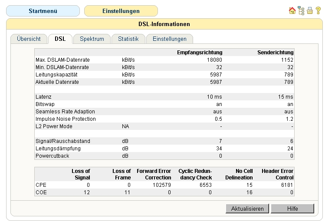Open the sitemap tree icon
Screen dimensions: 325x222
(301, 11)
